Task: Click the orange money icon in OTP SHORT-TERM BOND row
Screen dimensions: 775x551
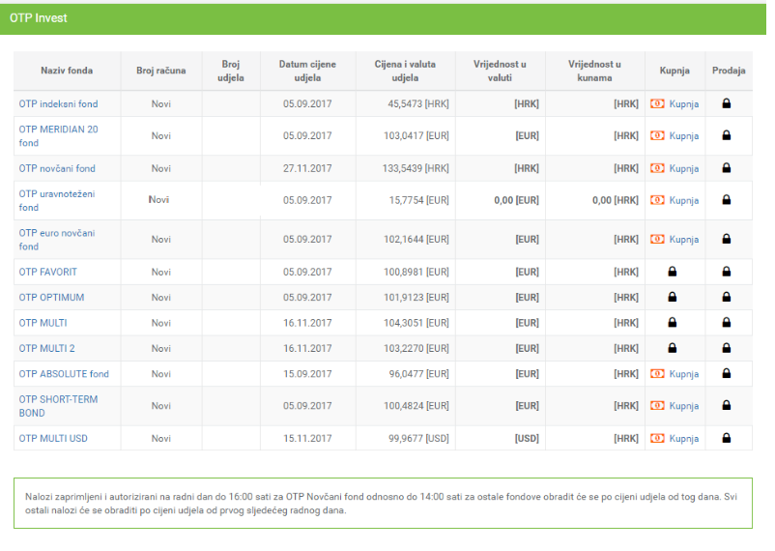Action: click(x=657, y=406)
